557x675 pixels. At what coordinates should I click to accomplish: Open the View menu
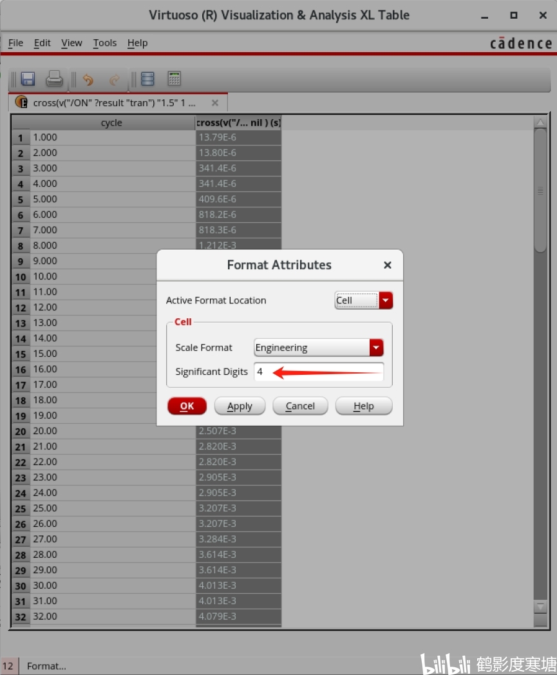(x=71, y=43)
